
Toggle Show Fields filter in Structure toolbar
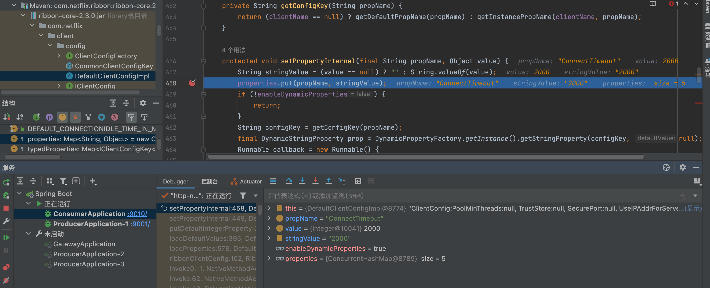62,117
